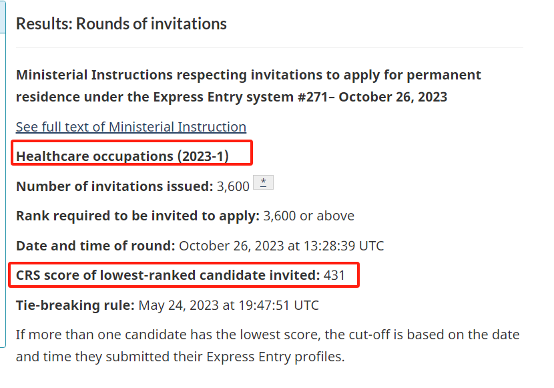Click the Rank required to be invited label

click(x=137, y=216)
